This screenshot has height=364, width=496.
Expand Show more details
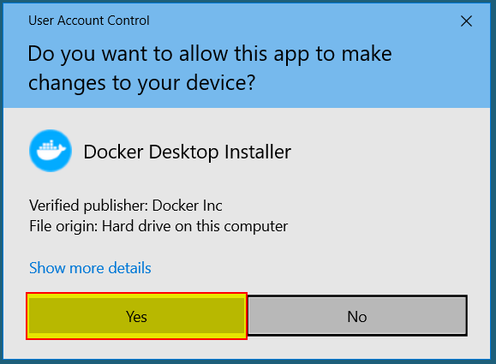tap(90, 268)
